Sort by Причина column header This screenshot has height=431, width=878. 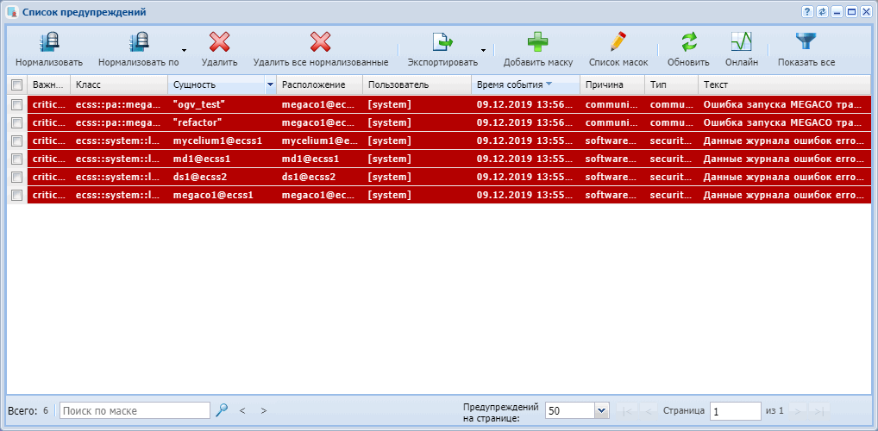612,85
